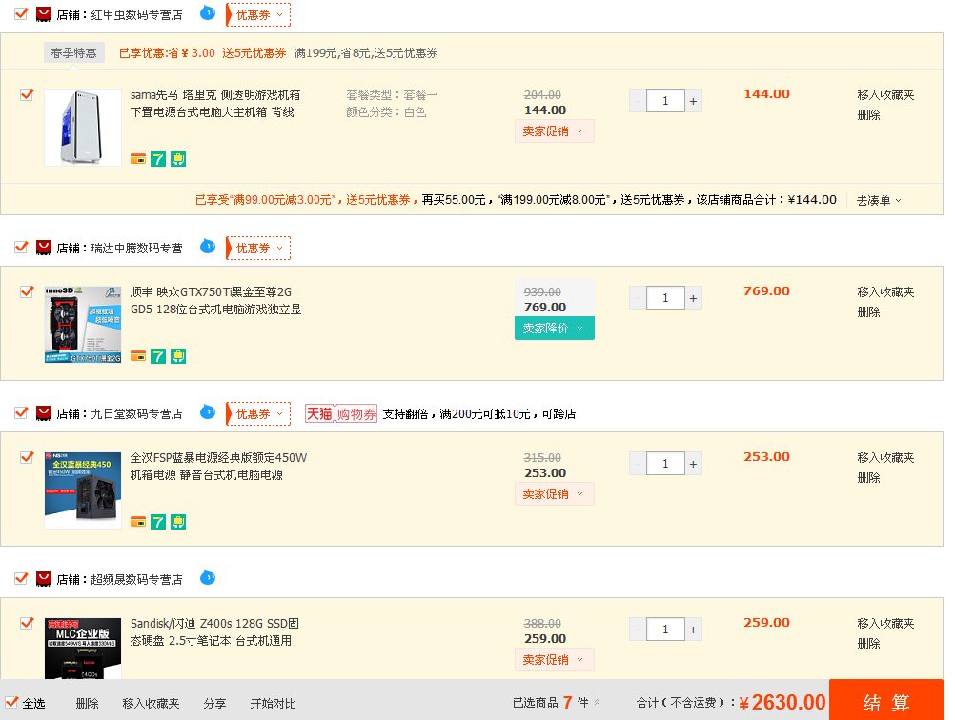Expand selected items list arrow beside 7件
The height and width of the screenshot is (720, 955).
tap(598, 702)
